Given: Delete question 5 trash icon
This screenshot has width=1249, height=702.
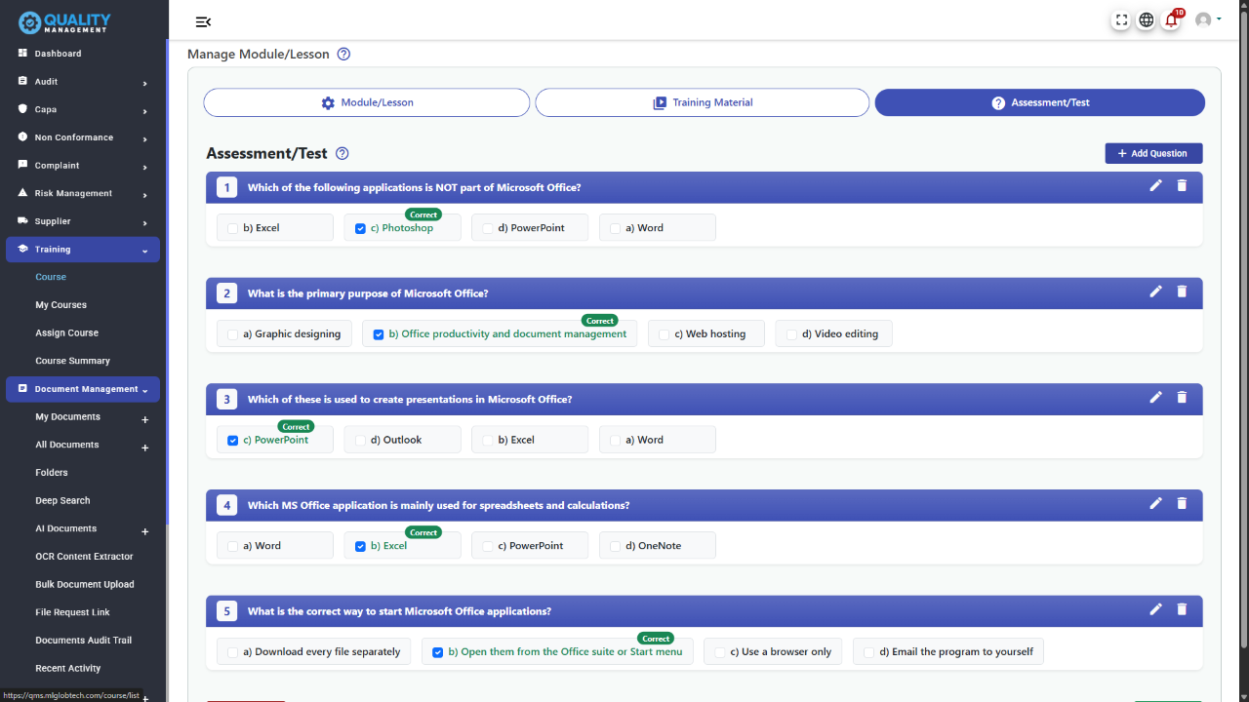Looking at the screenshot, I should tap(1182, 609).
